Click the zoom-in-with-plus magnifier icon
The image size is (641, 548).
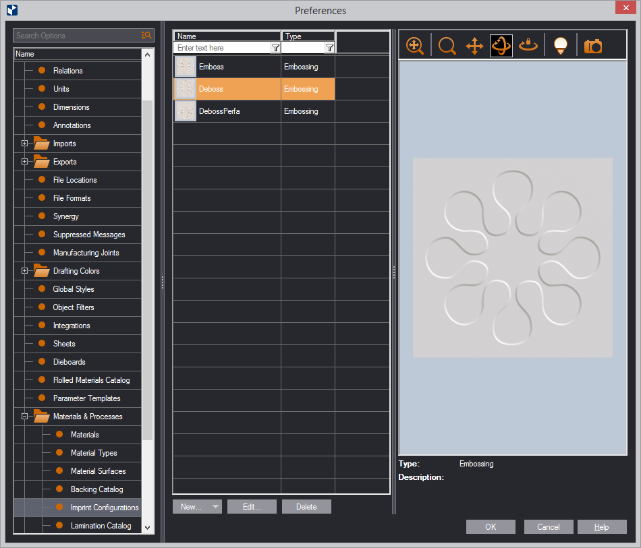[414, 46]
